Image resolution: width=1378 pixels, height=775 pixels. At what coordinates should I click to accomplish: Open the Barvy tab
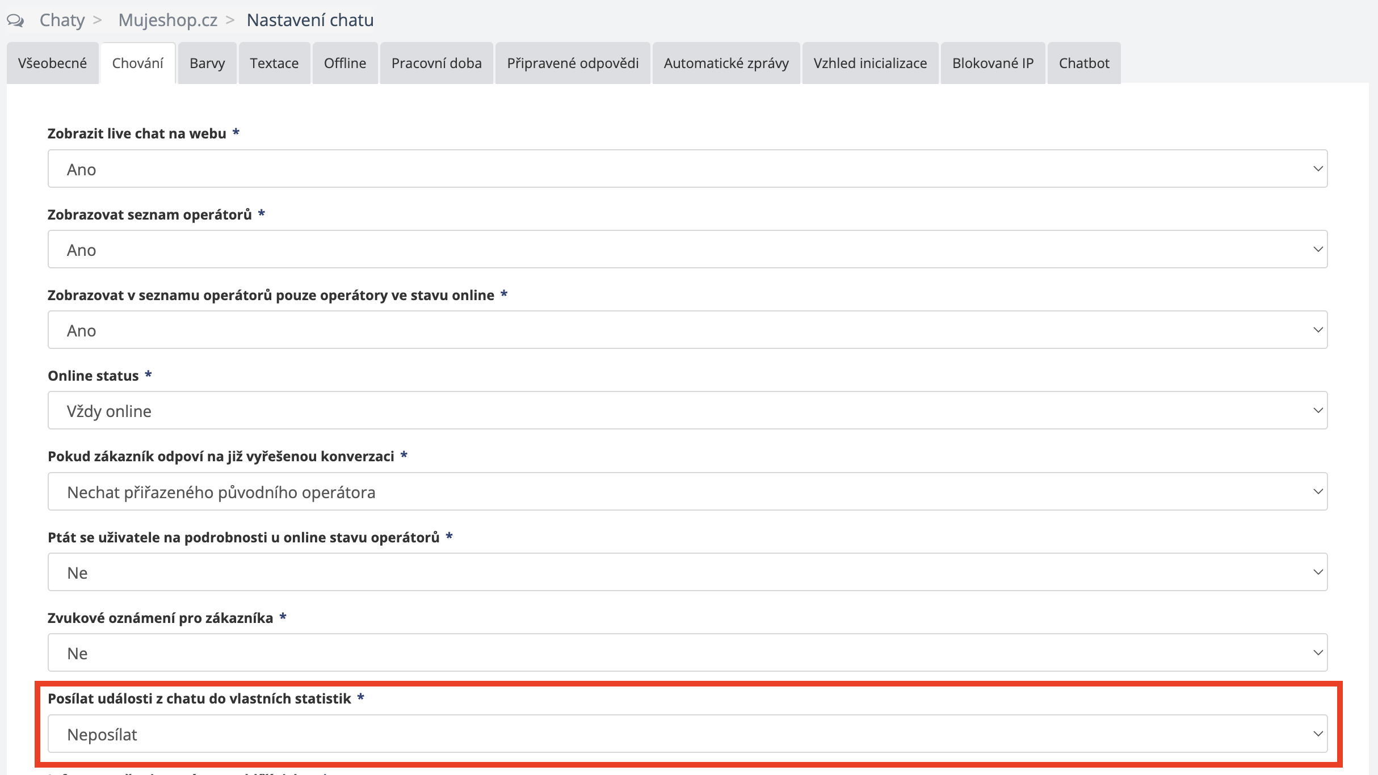click(207, 63)
